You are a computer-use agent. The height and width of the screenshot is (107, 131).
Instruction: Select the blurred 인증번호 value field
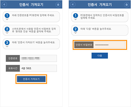[38, 58]
